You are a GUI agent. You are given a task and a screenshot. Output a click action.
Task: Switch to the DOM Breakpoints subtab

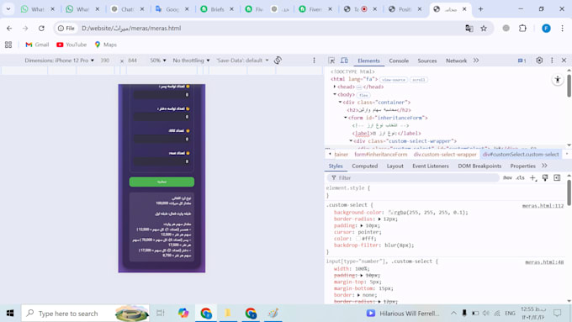(x=479, y=166)
